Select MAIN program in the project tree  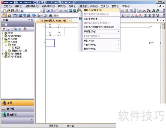point(17,48)
